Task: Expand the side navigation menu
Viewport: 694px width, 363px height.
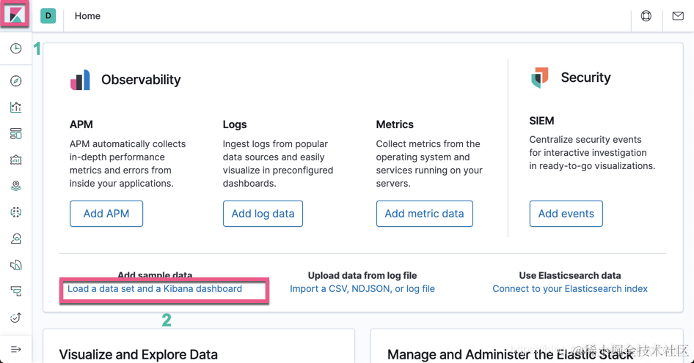Action: pos(15,349)
